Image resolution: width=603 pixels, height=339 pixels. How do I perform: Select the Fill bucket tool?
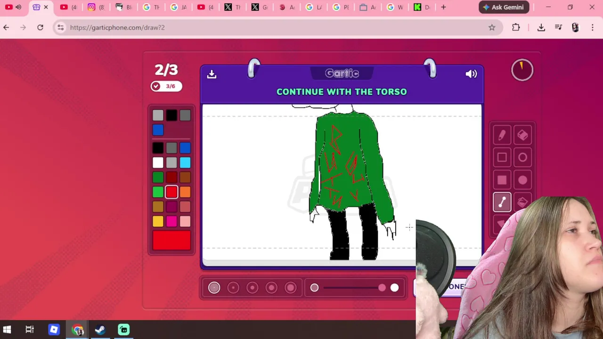click(x=522, y=202)
